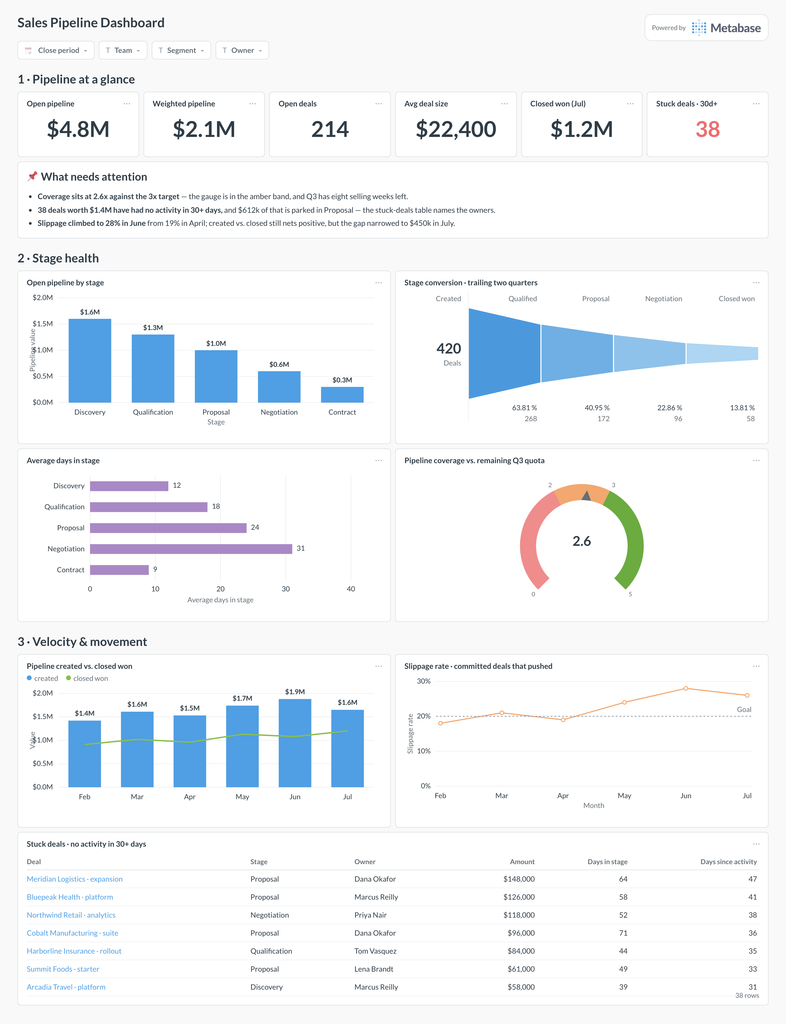Click the Contract bar in Open pipeline by stage
Image resolution: width=786 pixels, height=1024 pixels.
pos(342,395)
